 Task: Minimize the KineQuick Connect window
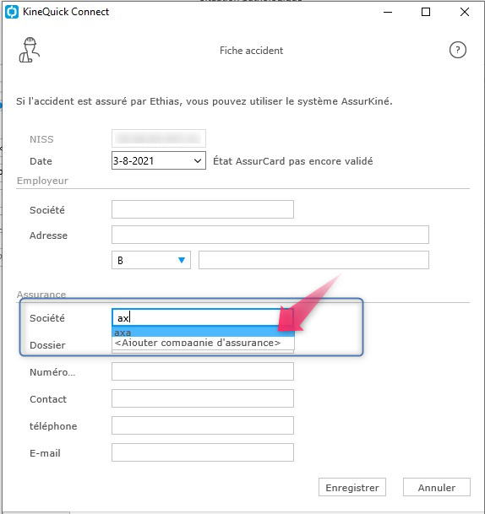388,12
